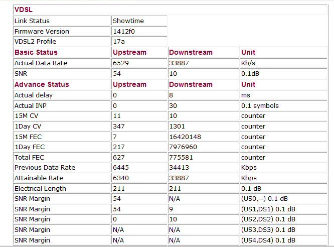Click the (US4,DS4) 0.1 dB unit cell
The width and height of the screenshot is (334, 247).
[x=268, y=240]
